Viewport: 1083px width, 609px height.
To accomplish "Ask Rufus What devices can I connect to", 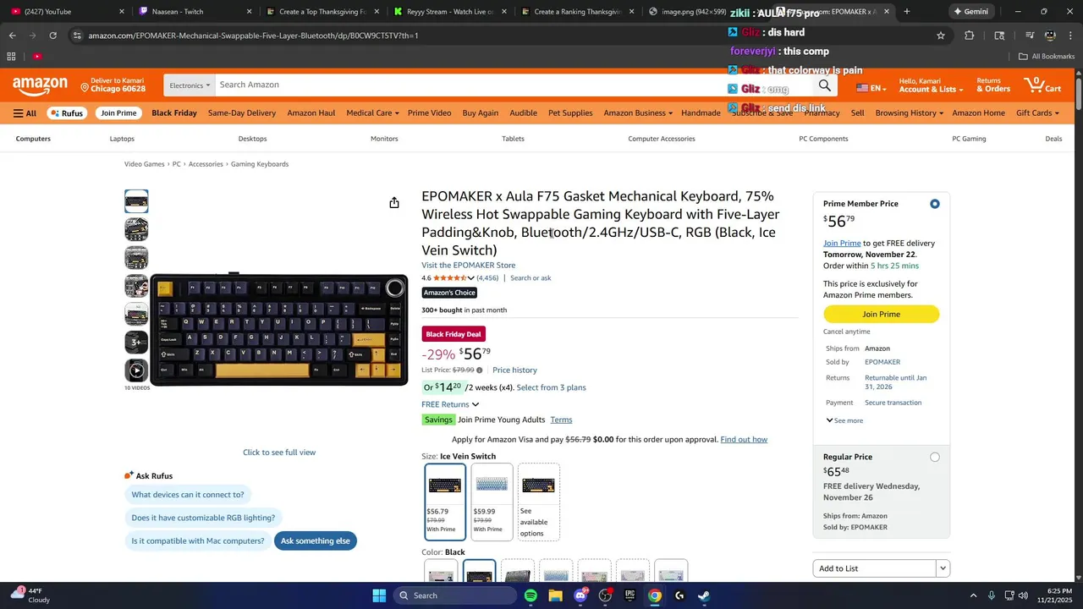I will [x=188, y=495].
